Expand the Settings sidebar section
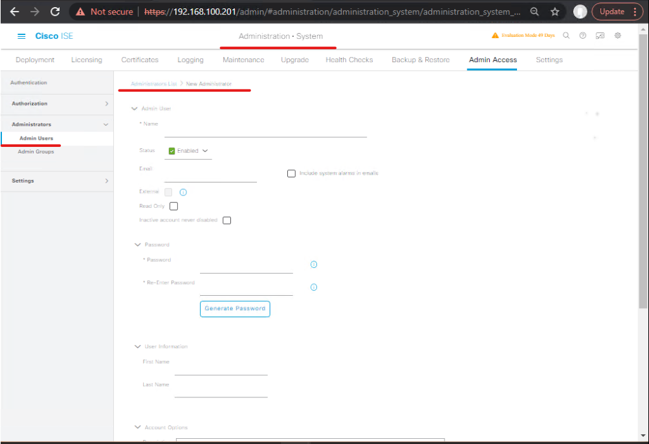The image size is (649, 444). pyautogui.click(x=106, y=181)
